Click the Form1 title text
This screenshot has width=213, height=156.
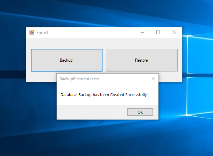pos(42,33)
